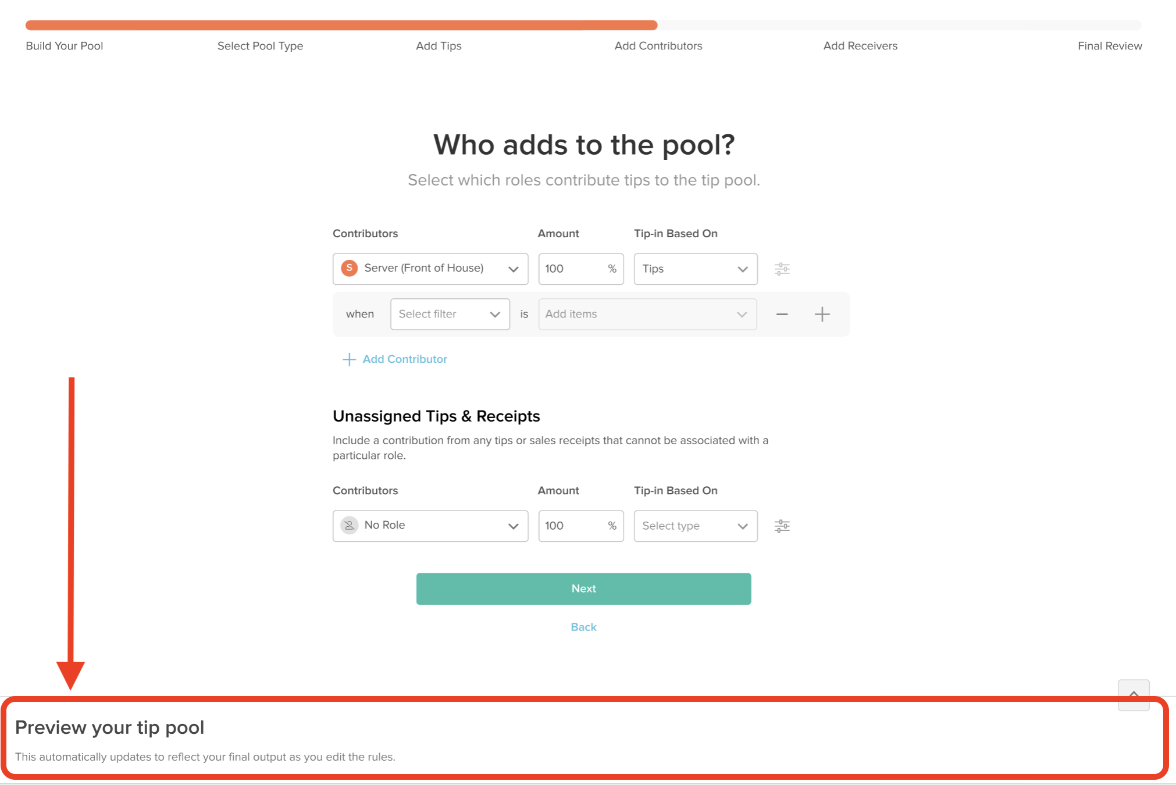Click the plus icon to add another filter
1176x785 pixels.
click(822, 314)
